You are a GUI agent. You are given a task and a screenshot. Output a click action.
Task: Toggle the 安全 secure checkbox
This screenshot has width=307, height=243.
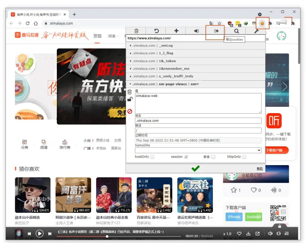point(213,157)
